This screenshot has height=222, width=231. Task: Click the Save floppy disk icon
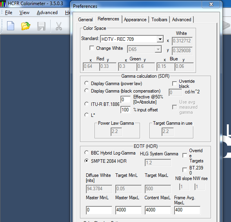[41, 26]
